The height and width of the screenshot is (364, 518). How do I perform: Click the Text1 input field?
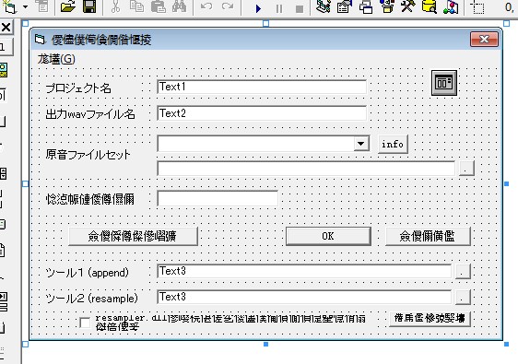pyautogui.click(x=262, y=87)
